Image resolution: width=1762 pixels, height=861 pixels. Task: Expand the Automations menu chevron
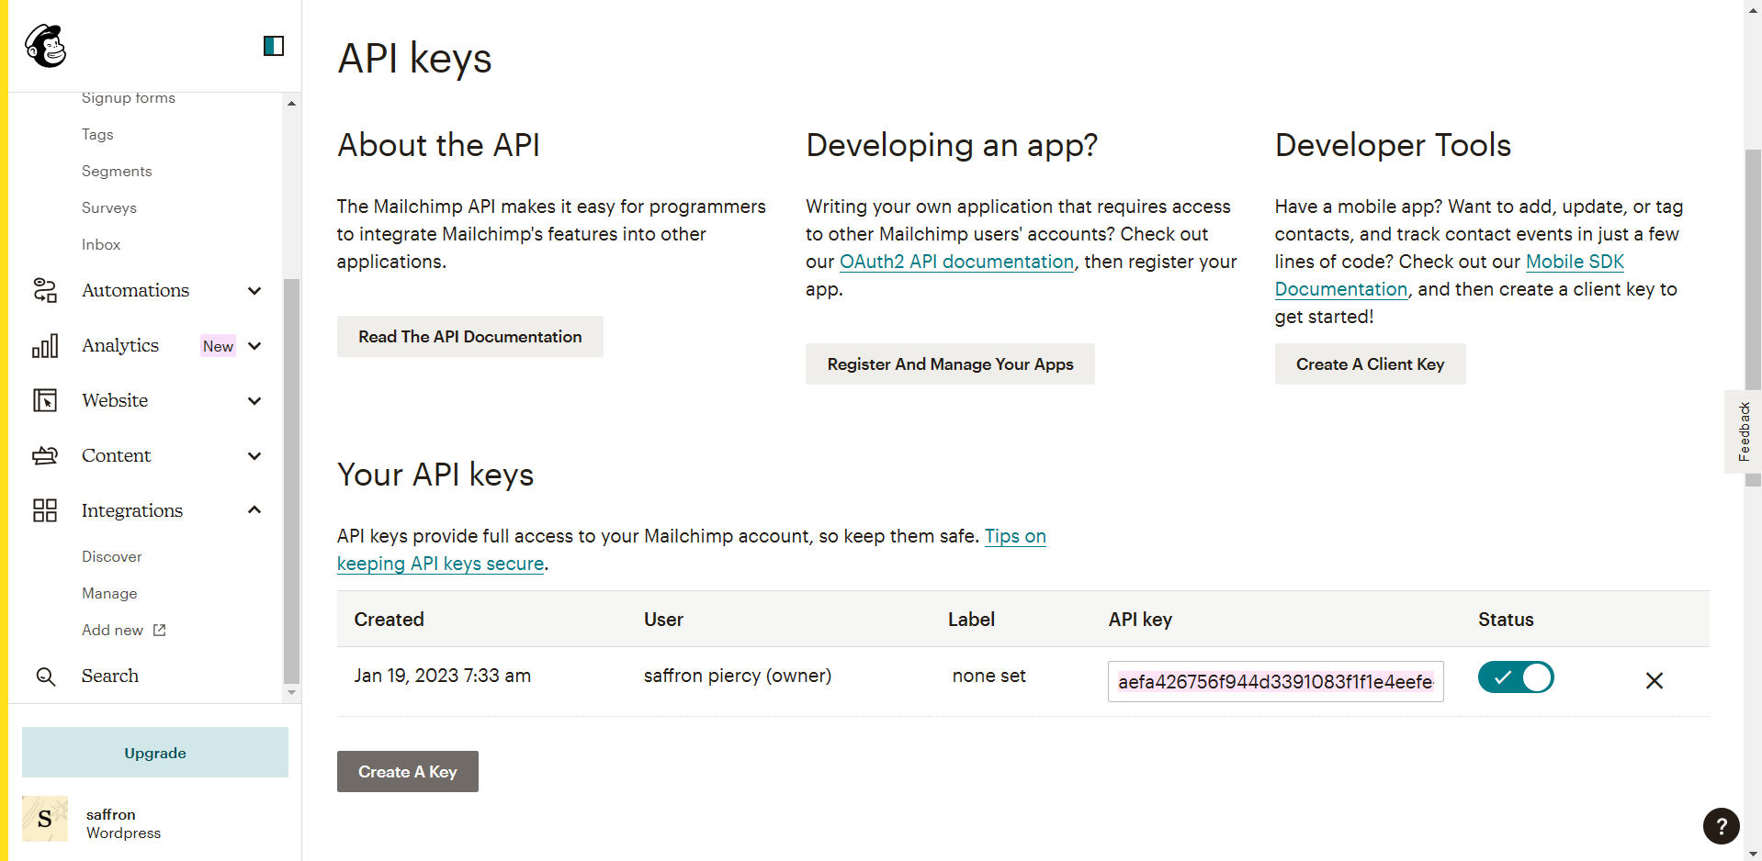(254, 291)
